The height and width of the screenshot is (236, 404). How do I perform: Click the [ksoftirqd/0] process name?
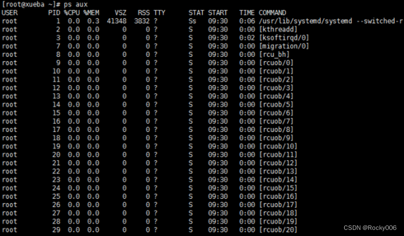click(284, 38)
